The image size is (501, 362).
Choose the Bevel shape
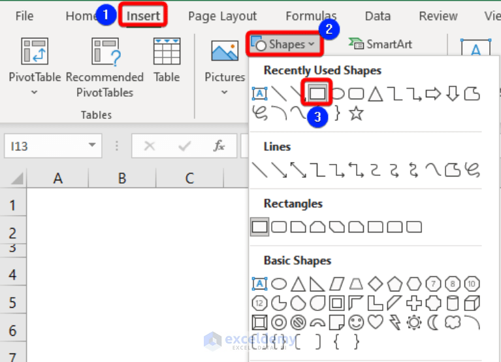tap(259, 323)
